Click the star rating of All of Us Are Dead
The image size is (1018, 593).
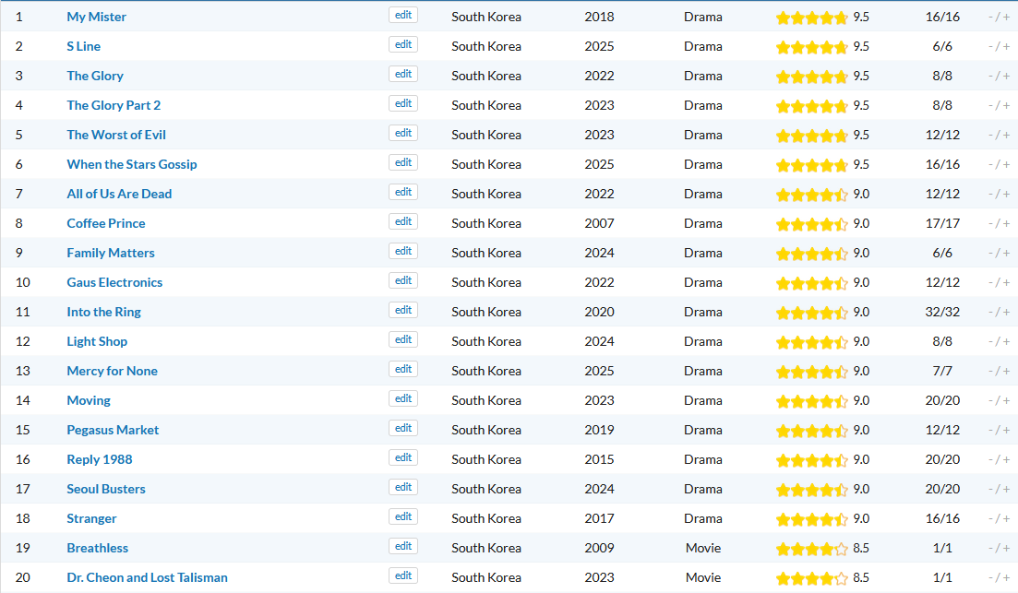tap(811, 195)
